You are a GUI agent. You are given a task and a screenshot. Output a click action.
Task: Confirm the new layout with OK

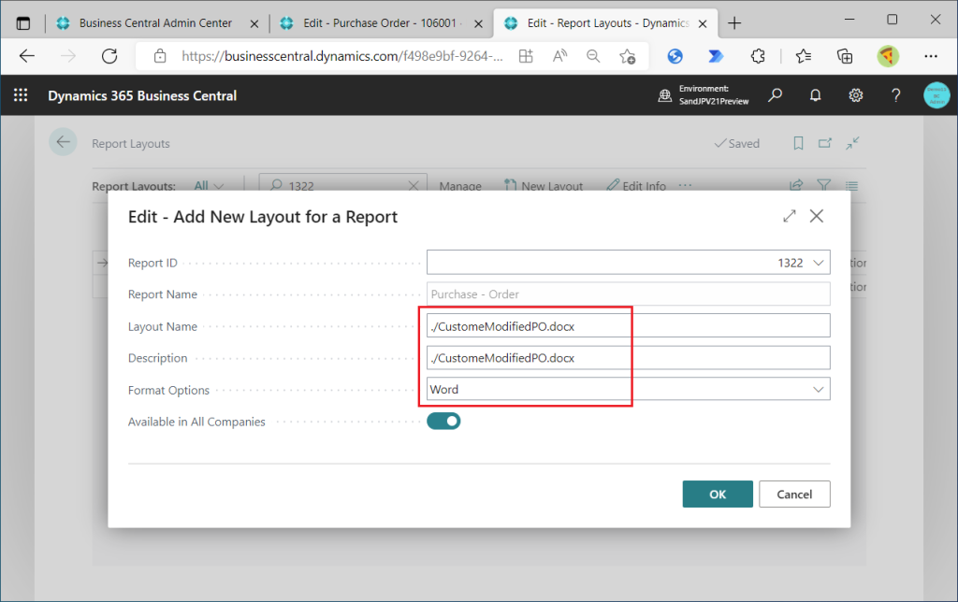[718, 494]
